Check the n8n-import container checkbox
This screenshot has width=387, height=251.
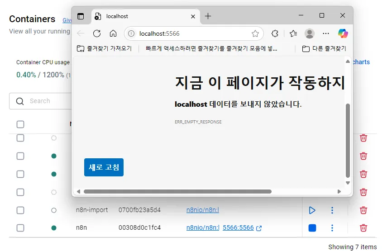coord(20,210)
